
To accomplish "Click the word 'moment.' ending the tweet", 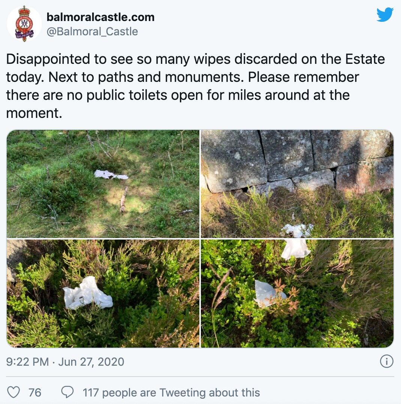I will pyautogui.click(x=34, y=113).
